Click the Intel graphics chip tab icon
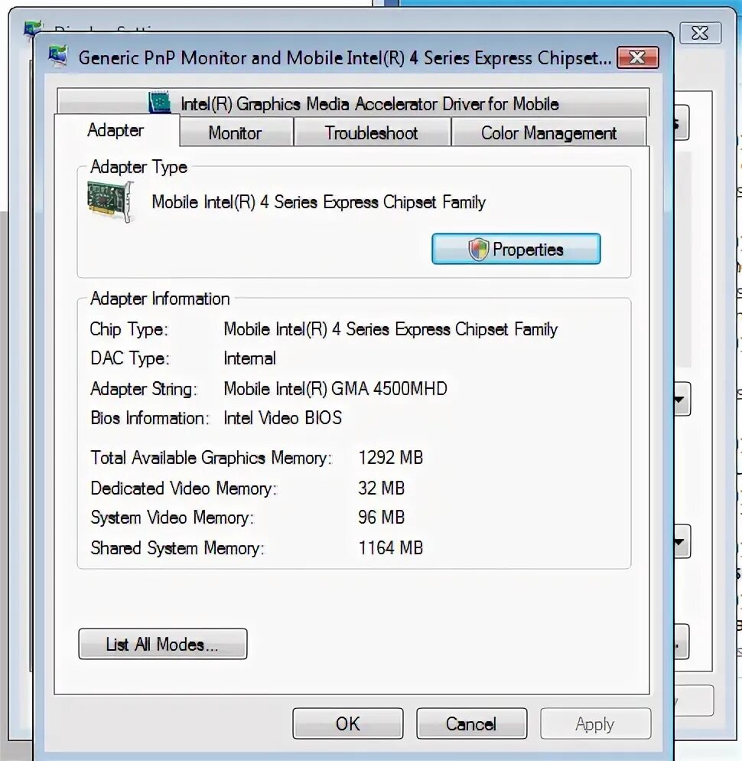This screenshot has height=761, width=742. coord(160,102)
